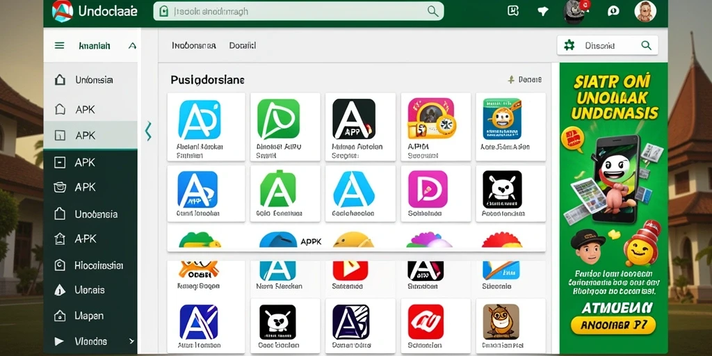Open black A app above Satuaoen label
Image resolution: width=712 pixels, height=356 pixels.
tap(426, 270)
